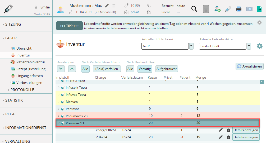Filter stock by Vorrätig
Viewport: 266px width, 143px height.
click(145, 69)
